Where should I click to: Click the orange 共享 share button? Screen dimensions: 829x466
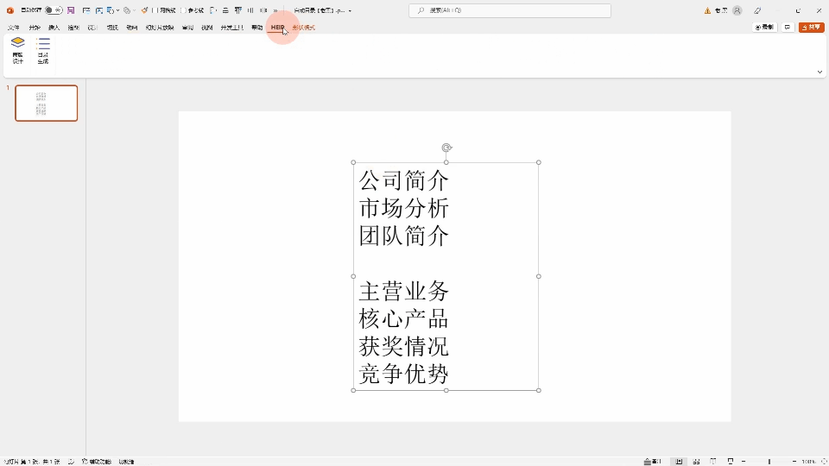pos(811,27)
